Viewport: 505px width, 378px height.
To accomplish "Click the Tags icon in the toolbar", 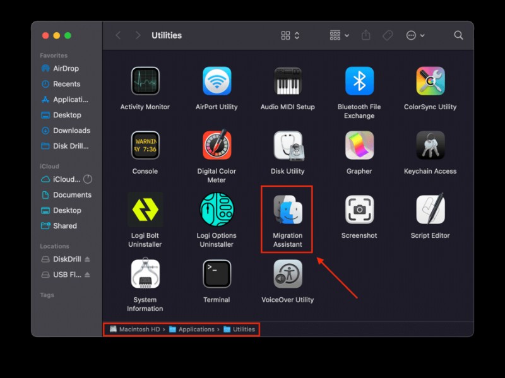I will [387, 35].
